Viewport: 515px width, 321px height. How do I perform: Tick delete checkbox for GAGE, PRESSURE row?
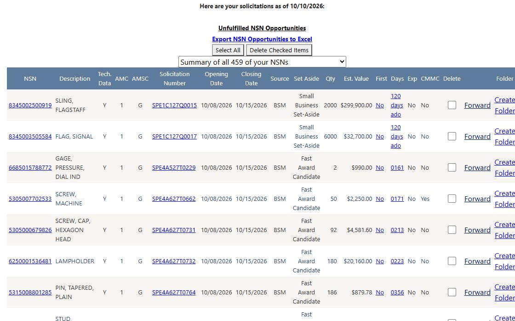tap(452, 167)
